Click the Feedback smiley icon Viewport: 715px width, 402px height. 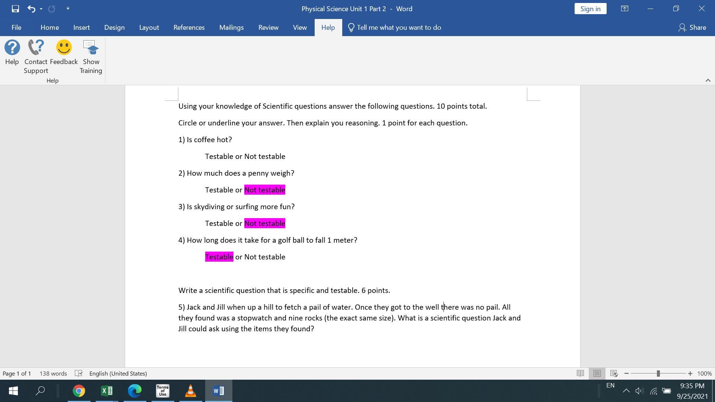click(64, 48)
